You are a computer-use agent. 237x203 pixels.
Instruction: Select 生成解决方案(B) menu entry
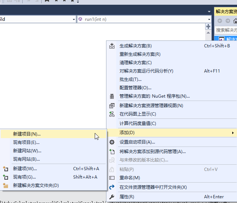coord(172,46)
